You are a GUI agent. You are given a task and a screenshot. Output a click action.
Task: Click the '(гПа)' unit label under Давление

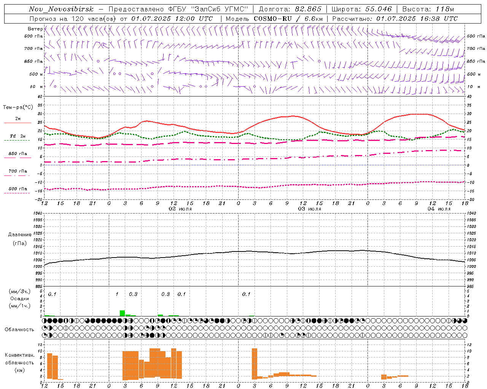point(19,243)
